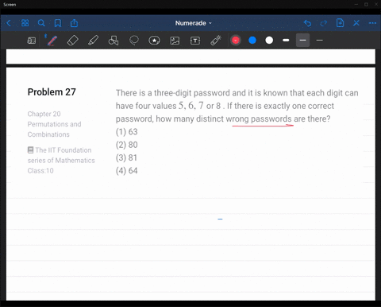Open the search magnifier
The height and width of the screenshot is (307, 381).
(x=41, y=23)
